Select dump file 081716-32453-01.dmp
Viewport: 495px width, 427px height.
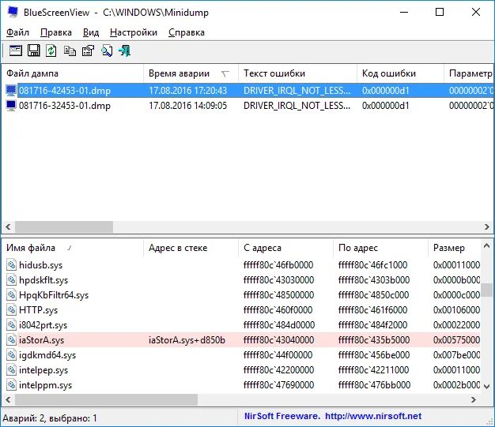[x=65, y=106]
